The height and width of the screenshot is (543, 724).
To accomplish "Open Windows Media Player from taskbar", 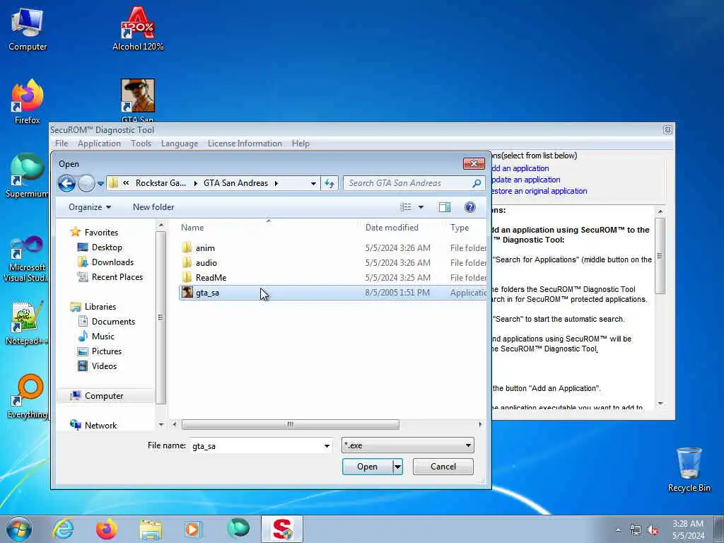I will tap(193, 529).
